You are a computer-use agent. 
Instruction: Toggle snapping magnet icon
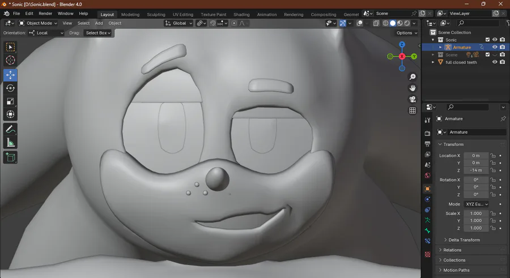pyautogui.click(x=212, y=23)
